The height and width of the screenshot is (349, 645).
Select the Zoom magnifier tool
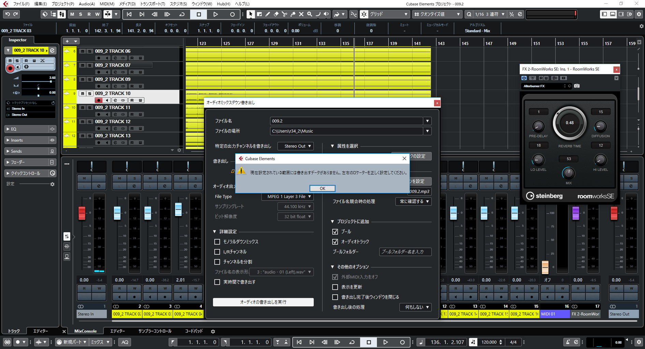[310, 14]
